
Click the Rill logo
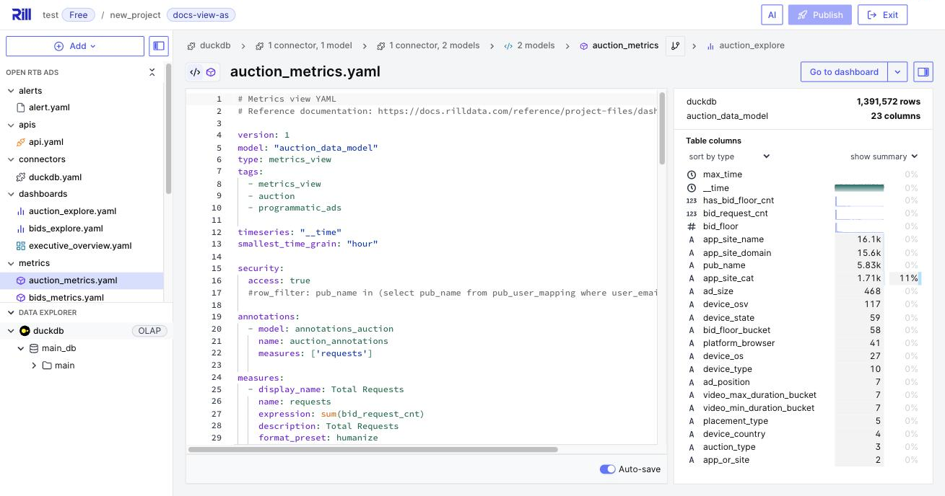tap(22, 14)
